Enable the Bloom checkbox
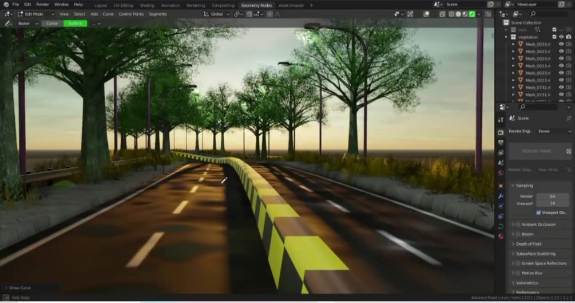Screen dimensions: 575x303 tap(518, 234)
